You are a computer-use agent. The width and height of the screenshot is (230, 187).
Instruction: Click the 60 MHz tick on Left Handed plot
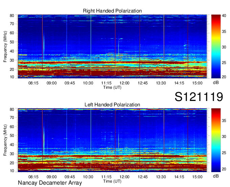12,127
